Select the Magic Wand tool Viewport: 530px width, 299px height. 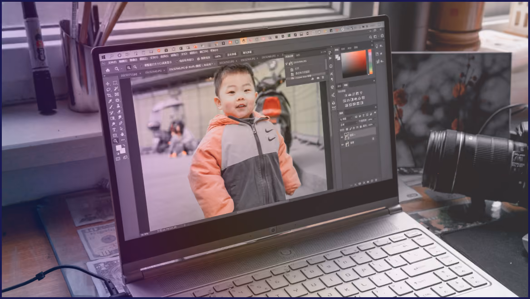[x=116, y=88]
